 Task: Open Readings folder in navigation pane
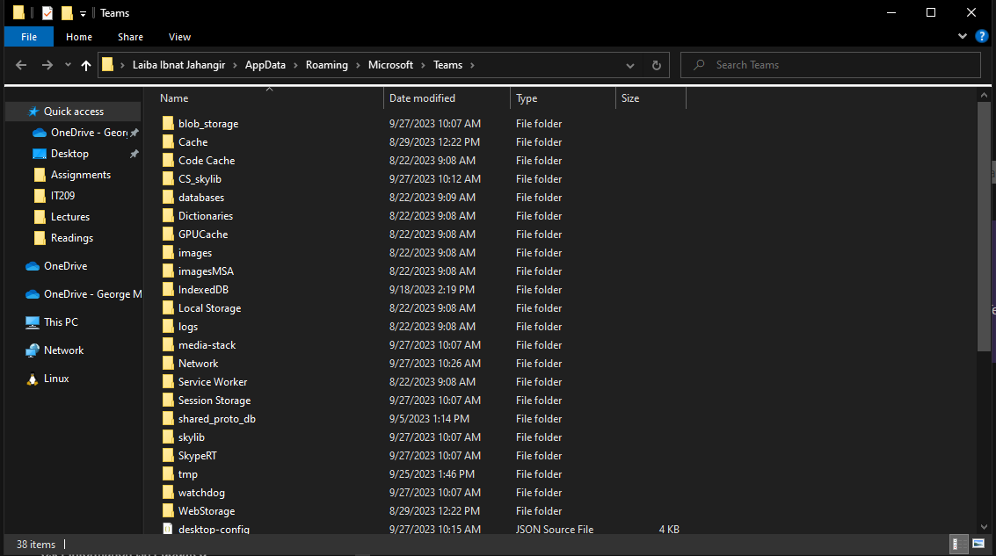point(72,238)
